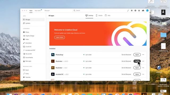This screenshot has width=170, height=95.
Task: Click Go to Discover for Acrobat DC
Action: (x=126, y=74)
